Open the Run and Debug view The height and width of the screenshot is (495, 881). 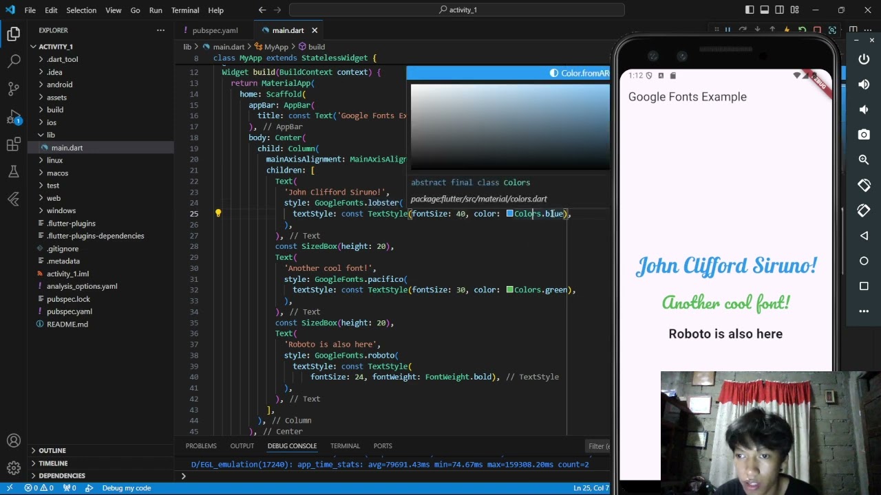[14, 117]
